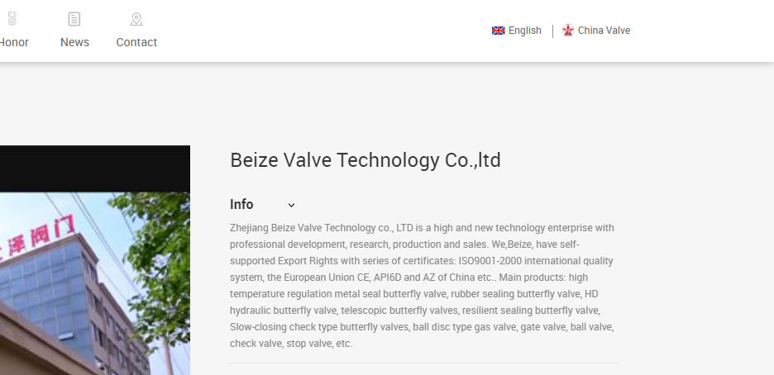Click the News document icon
Viewport: 774px width, 375px height.
point(74,19)
